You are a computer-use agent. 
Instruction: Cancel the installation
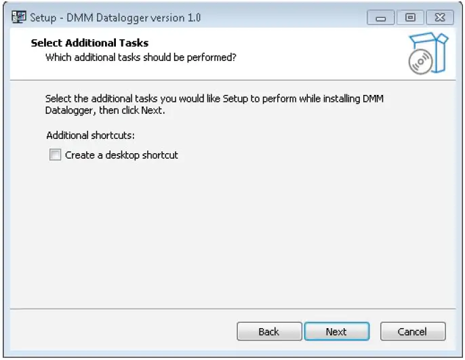point(412,332)
